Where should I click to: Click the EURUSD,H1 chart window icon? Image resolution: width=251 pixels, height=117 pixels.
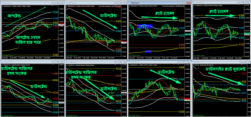pyautogui.click(x=3, y=3)
